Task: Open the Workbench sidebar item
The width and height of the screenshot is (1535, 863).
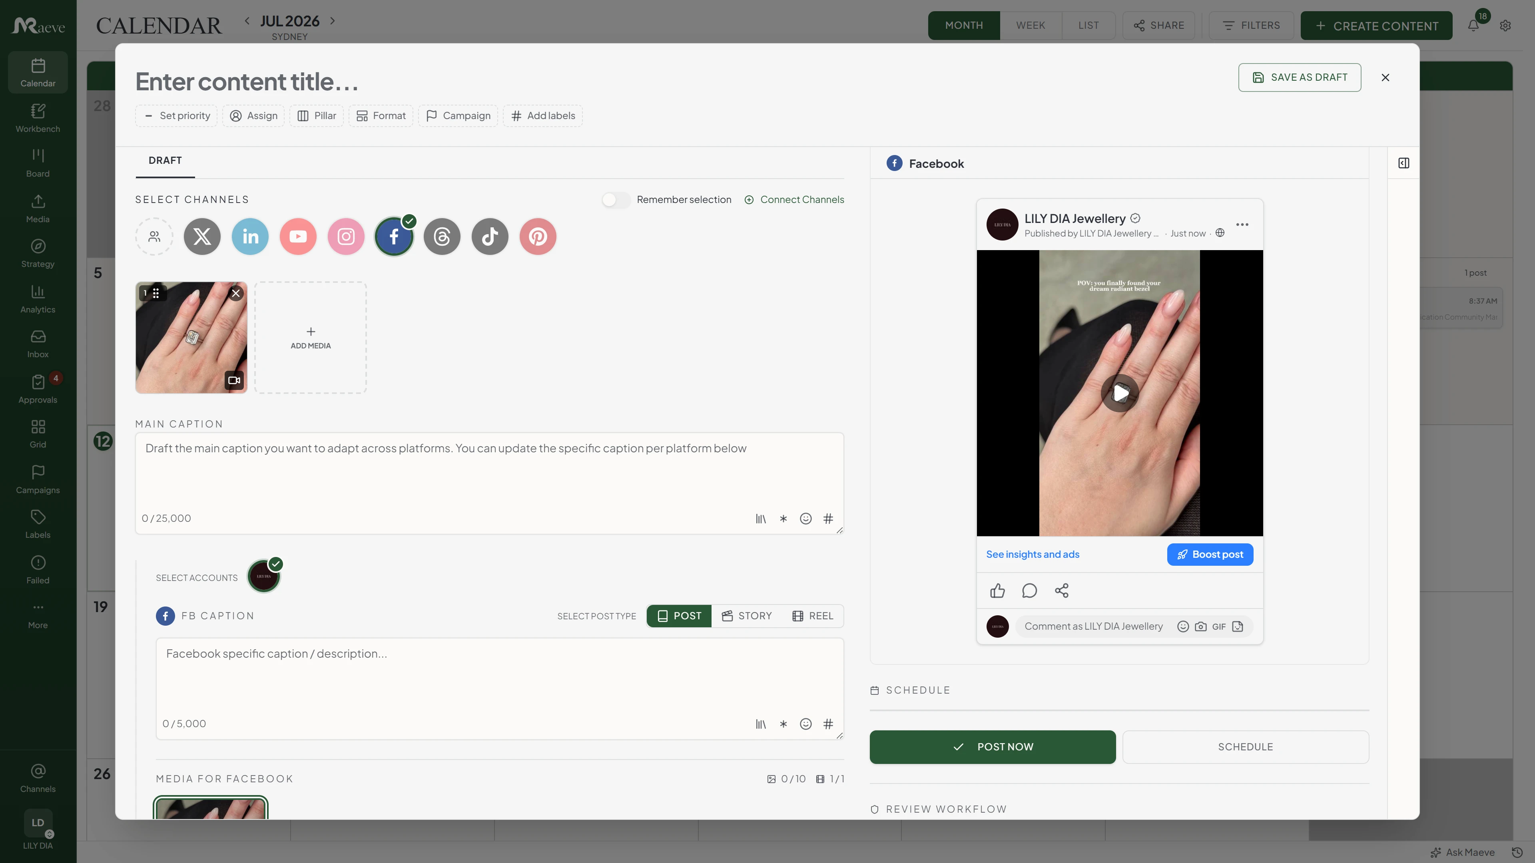Action: point(38,118)
